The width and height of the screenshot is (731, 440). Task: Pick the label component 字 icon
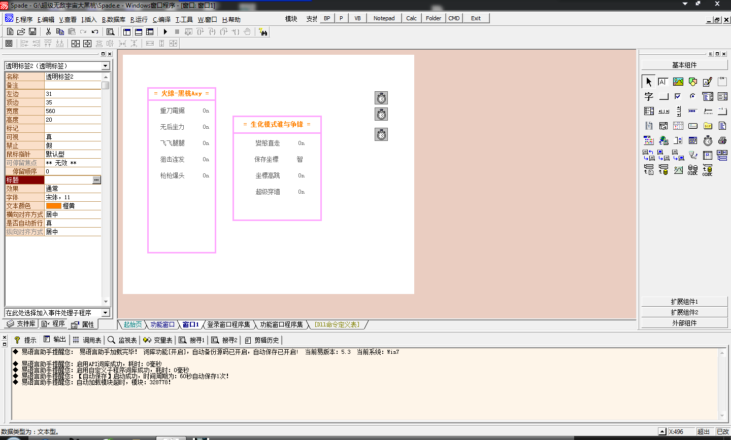(x=648, y=96)
